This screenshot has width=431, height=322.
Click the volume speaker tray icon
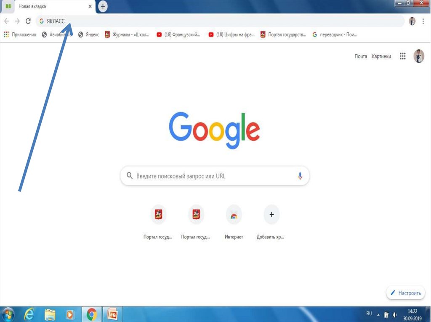(395, 314)
